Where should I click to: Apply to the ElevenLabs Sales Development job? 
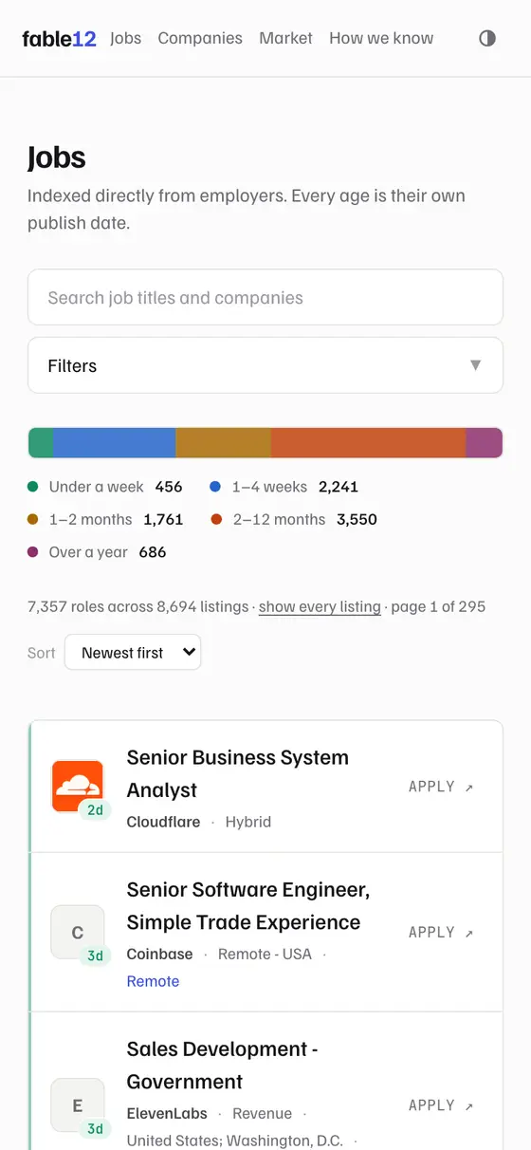tap(441, 1105)
